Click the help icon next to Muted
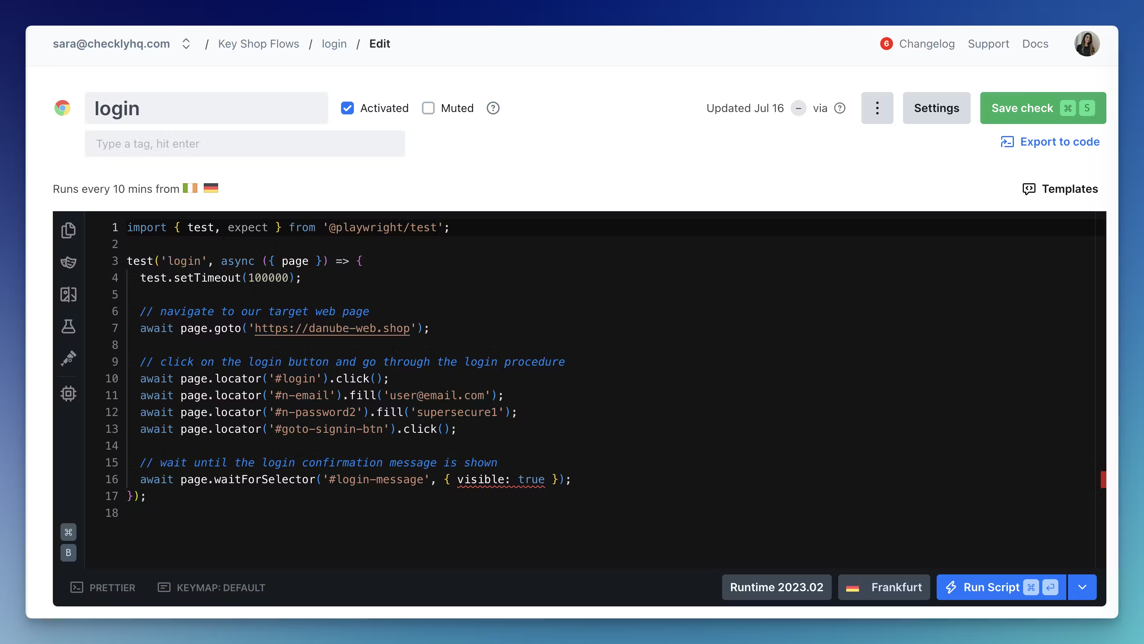 click(492, 108)
